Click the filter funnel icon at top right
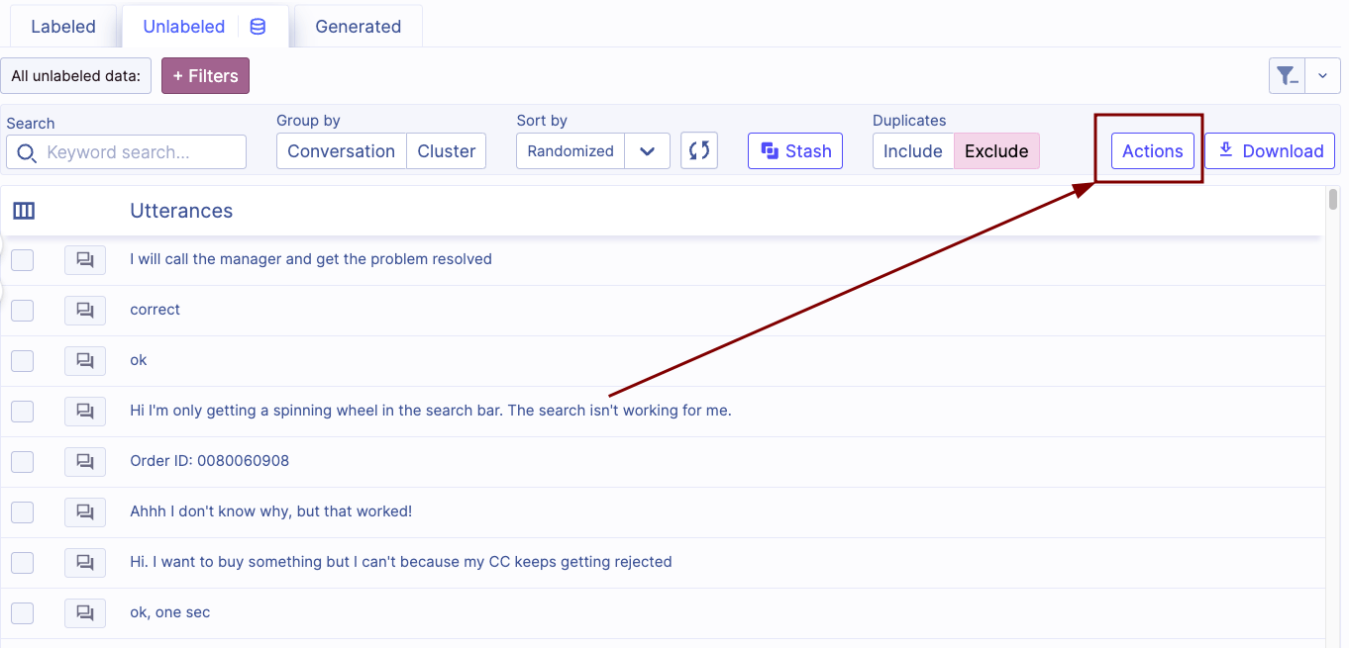The image size is (1349, 648). coord(1287,75)
